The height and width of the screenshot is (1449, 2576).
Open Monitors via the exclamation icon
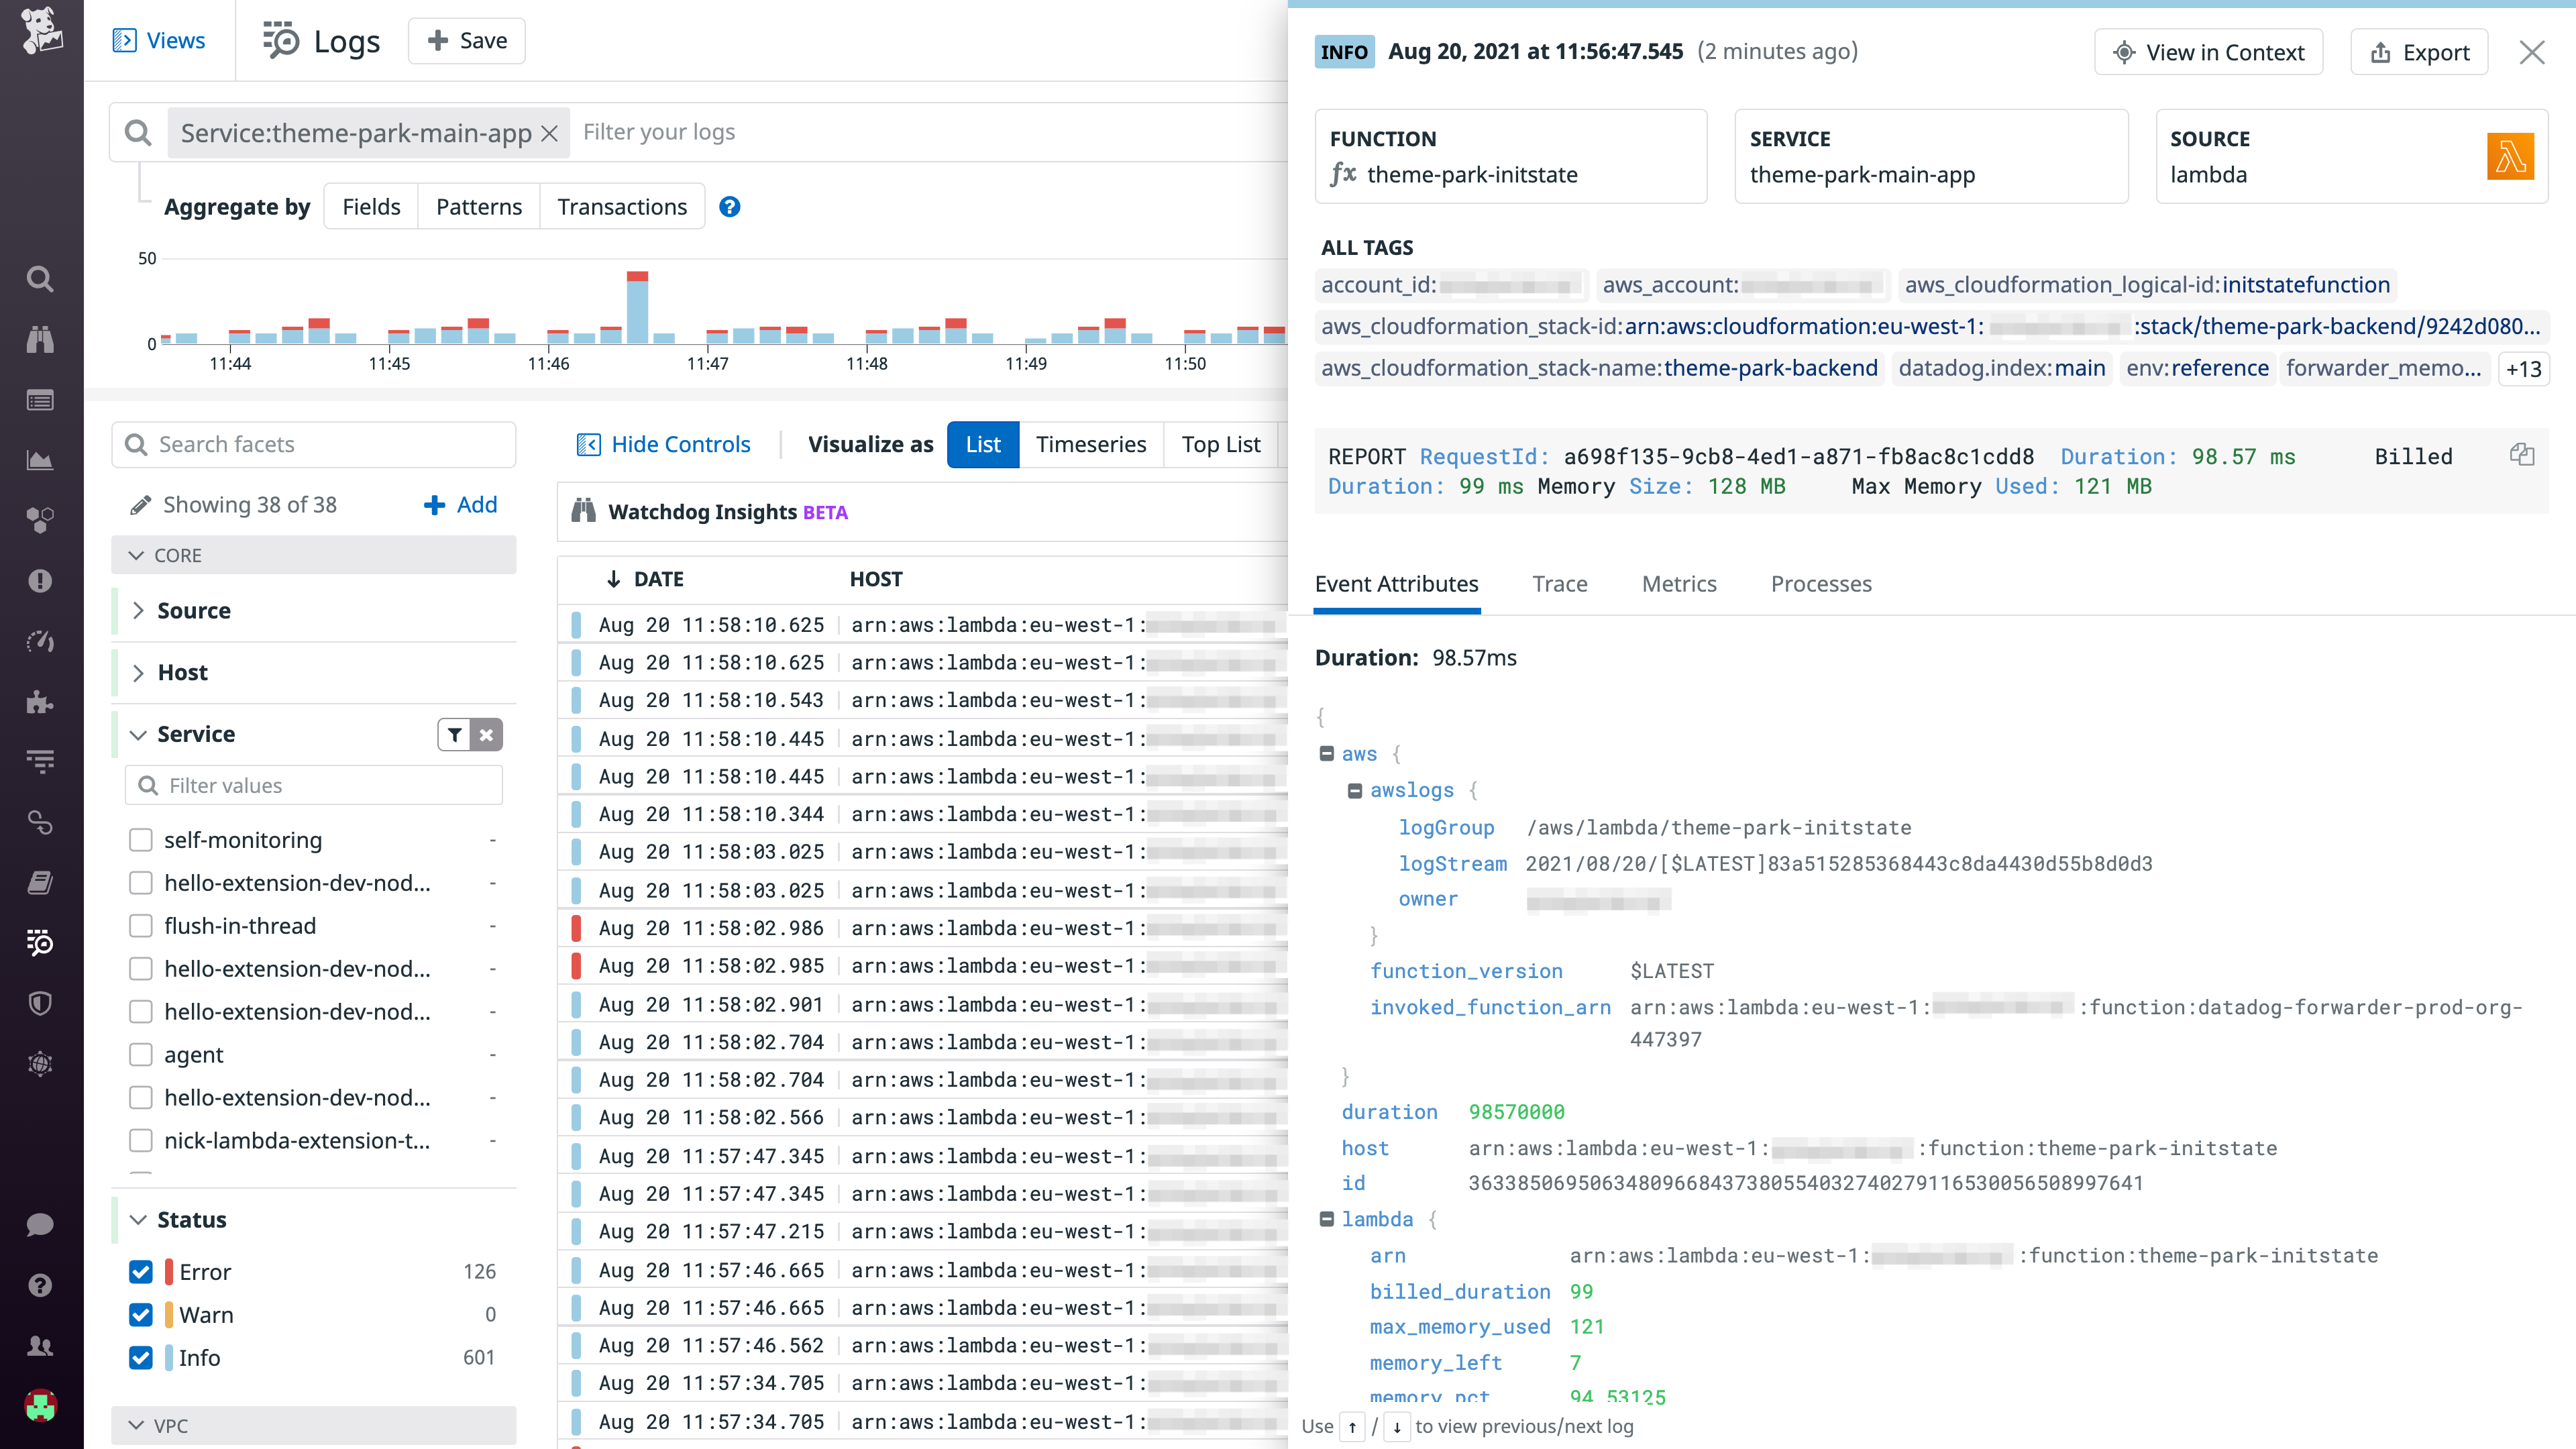tap(40, 580)
